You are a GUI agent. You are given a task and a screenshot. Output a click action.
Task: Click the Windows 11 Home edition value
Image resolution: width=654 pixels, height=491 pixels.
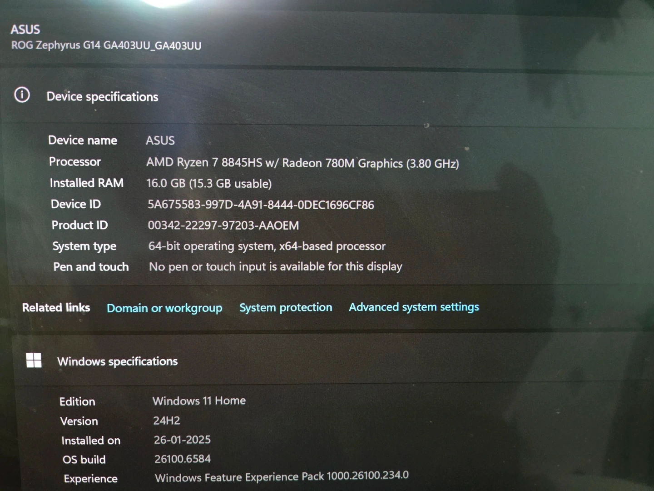tap(199, 401)
